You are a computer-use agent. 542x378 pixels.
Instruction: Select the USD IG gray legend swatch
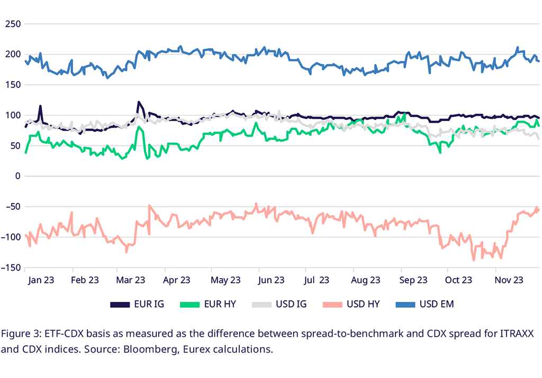point(261,304)
